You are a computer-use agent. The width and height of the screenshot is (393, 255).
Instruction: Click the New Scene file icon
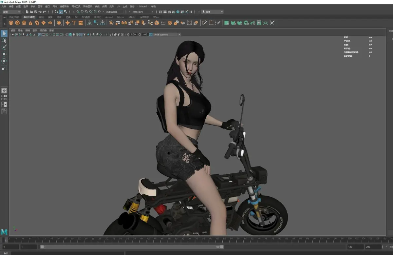click(27, 12)
